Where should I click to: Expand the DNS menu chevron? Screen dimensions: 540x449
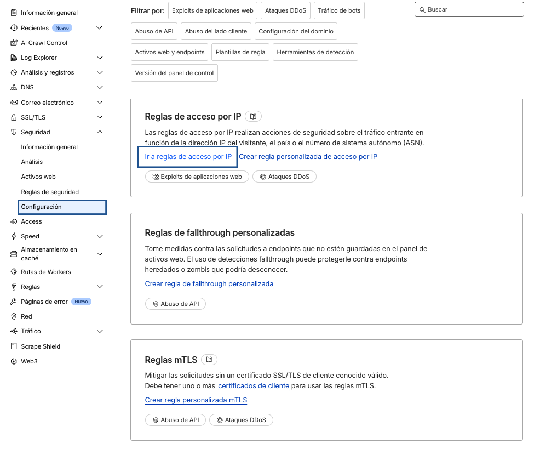[100, 87]
